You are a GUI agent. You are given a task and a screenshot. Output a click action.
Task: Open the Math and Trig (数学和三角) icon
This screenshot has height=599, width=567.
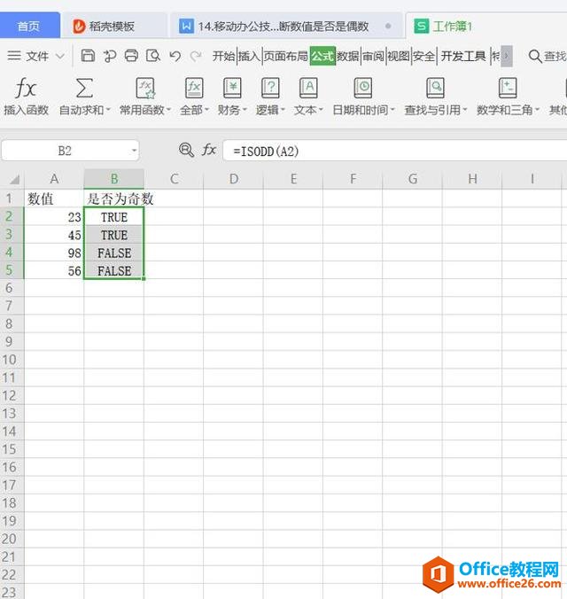(x=508, y=88)
